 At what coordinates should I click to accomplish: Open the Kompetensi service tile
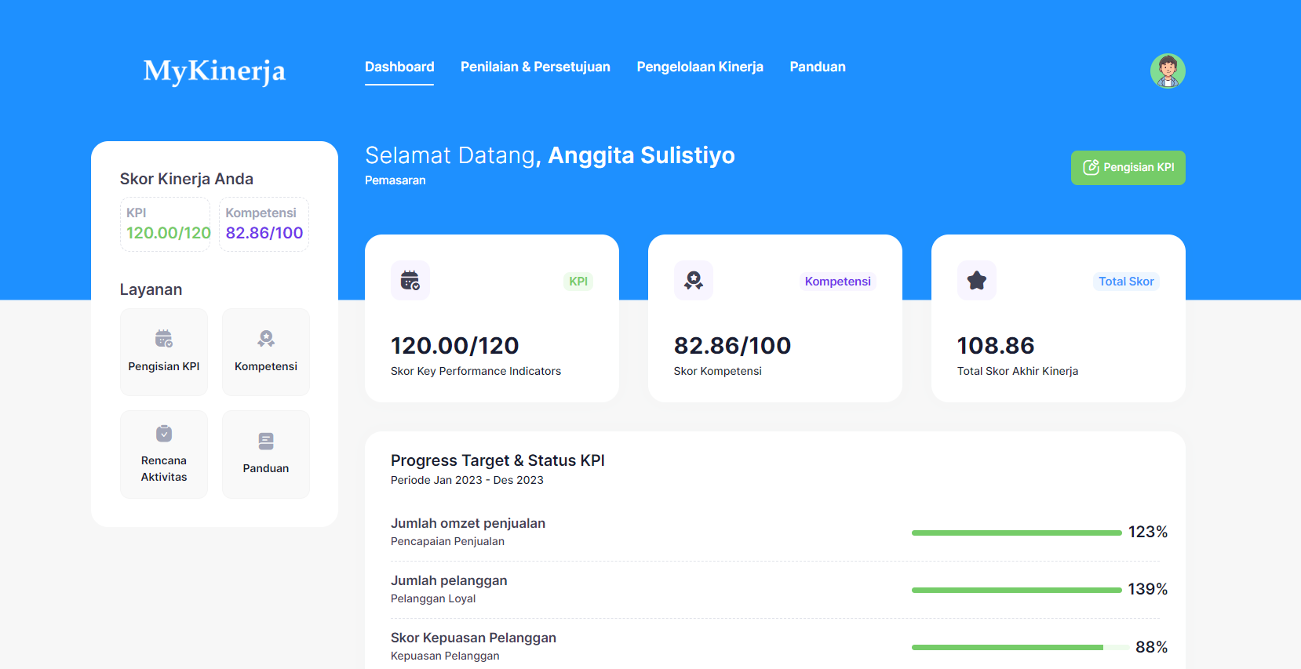click(266, 351)
